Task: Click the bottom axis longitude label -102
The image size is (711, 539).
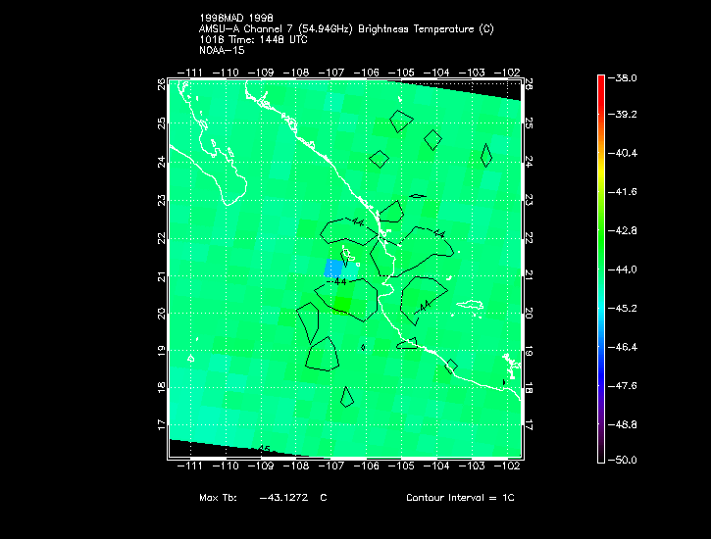Action: click(506, 465)
